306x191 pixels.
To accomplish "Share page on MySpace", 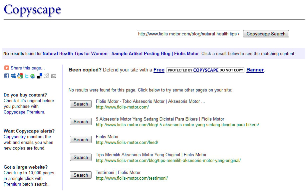I will (x=13, y=76).
